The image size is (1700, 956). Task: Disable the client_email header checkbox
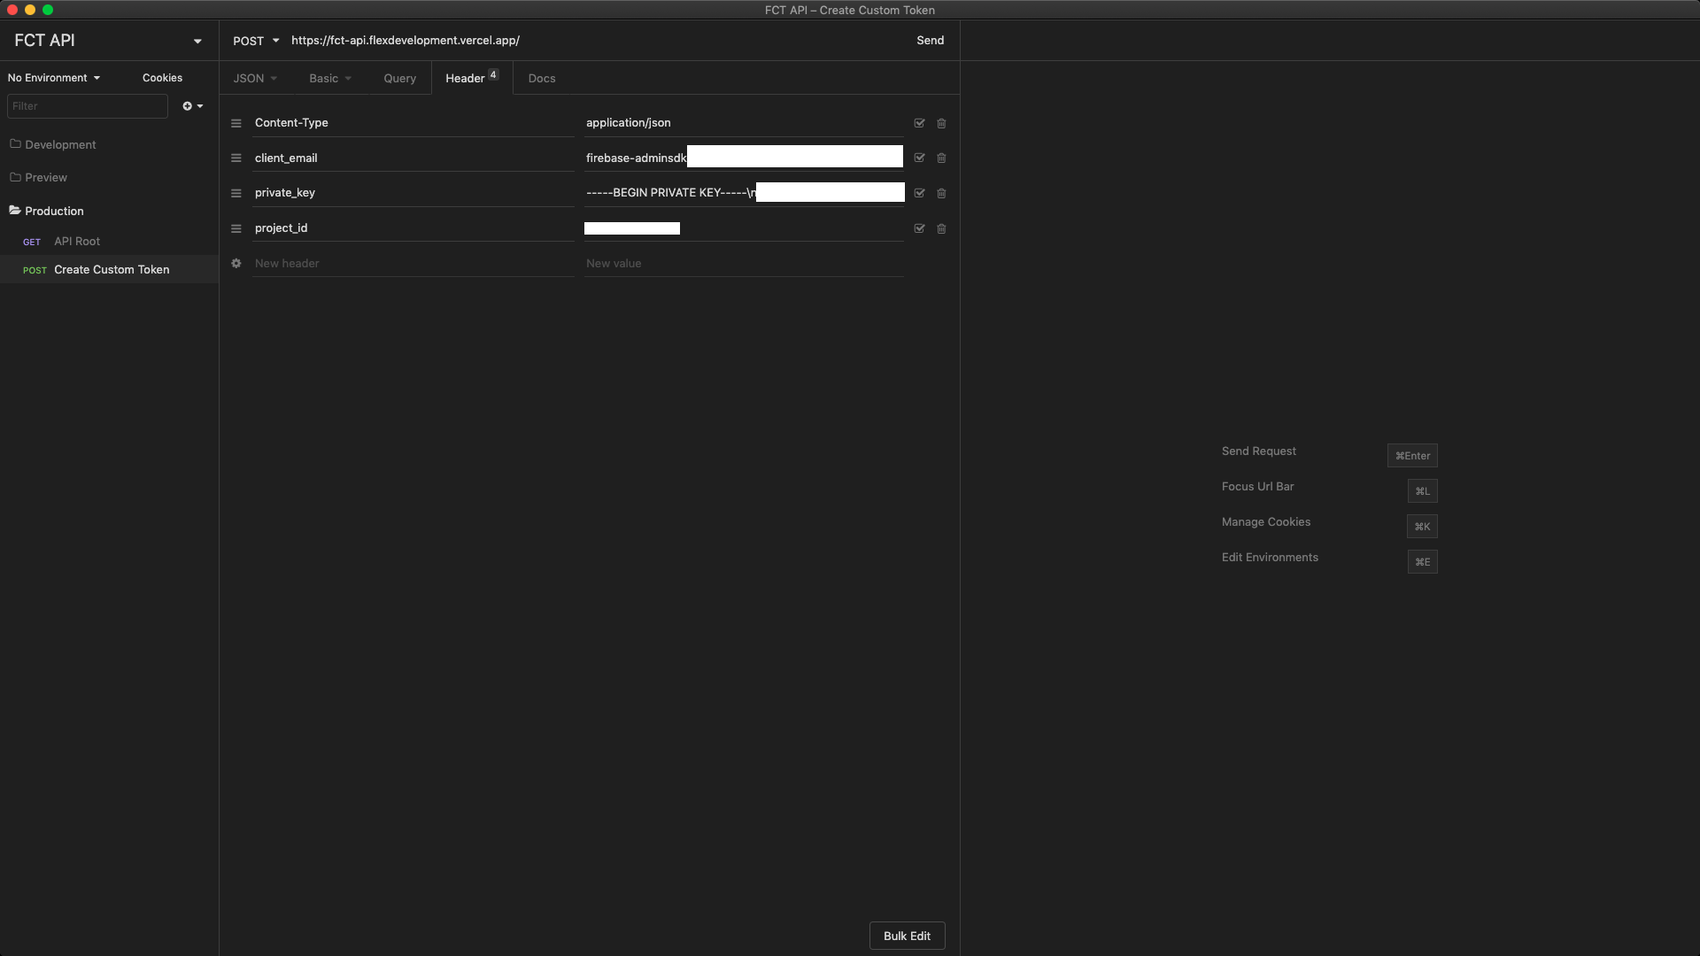tap(919, 158)
